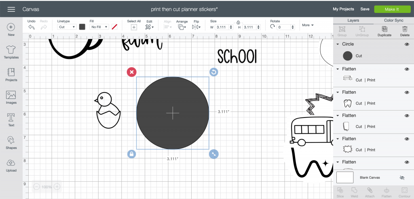Open the Arrange options
414x199 pixels.
182,27
